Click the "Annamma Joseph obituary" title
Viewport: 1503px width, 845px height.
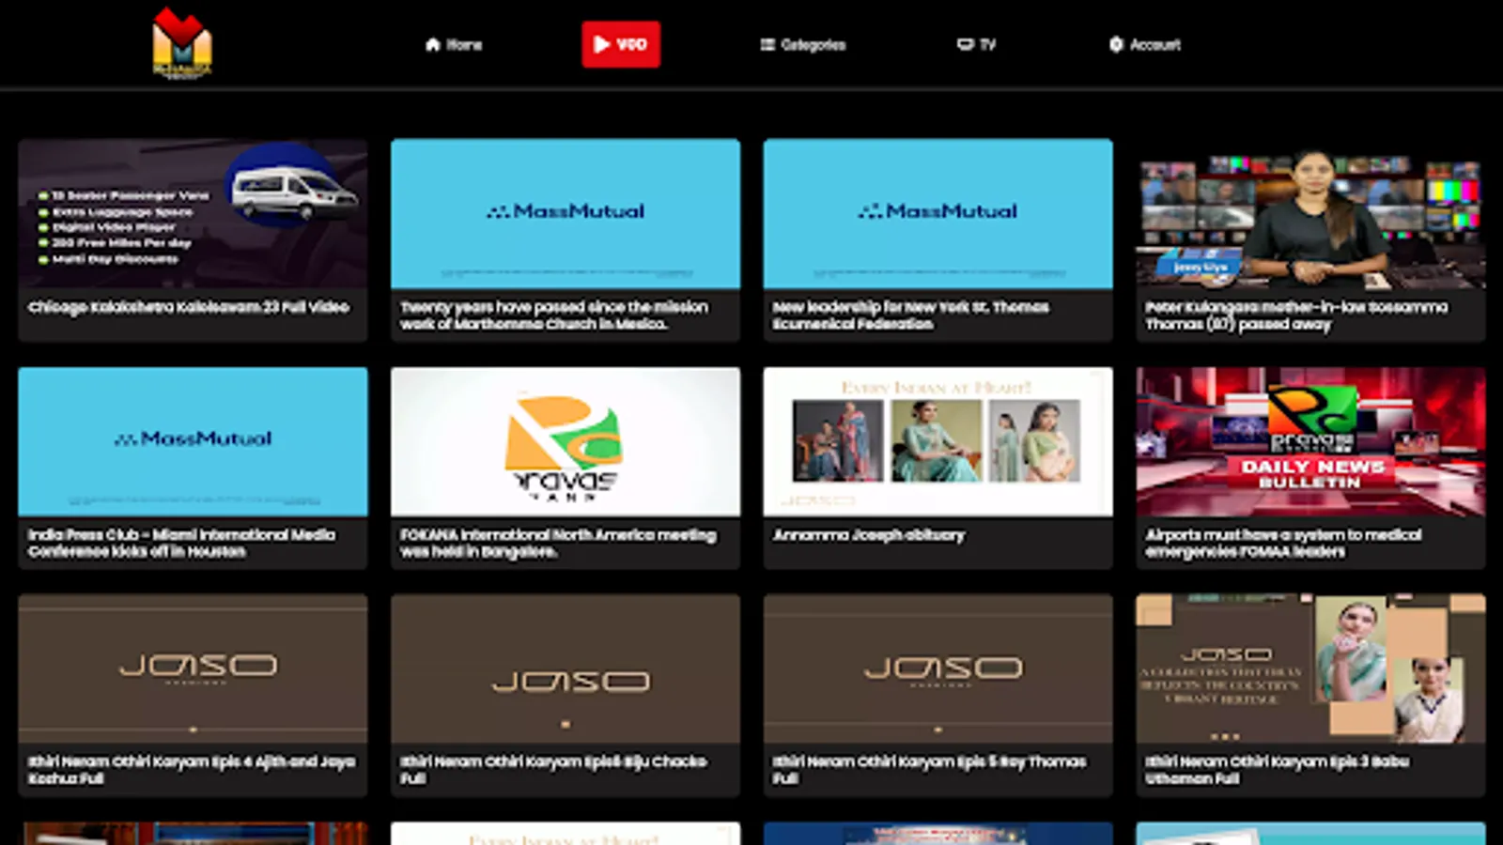coord(869,535)
